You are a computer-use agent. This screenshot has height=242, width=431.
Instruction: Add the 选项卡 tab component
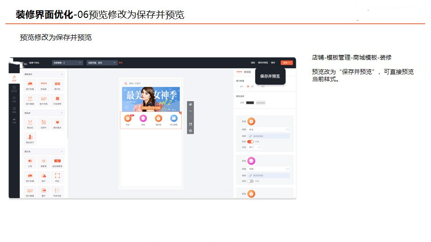[x=44, y=124]
